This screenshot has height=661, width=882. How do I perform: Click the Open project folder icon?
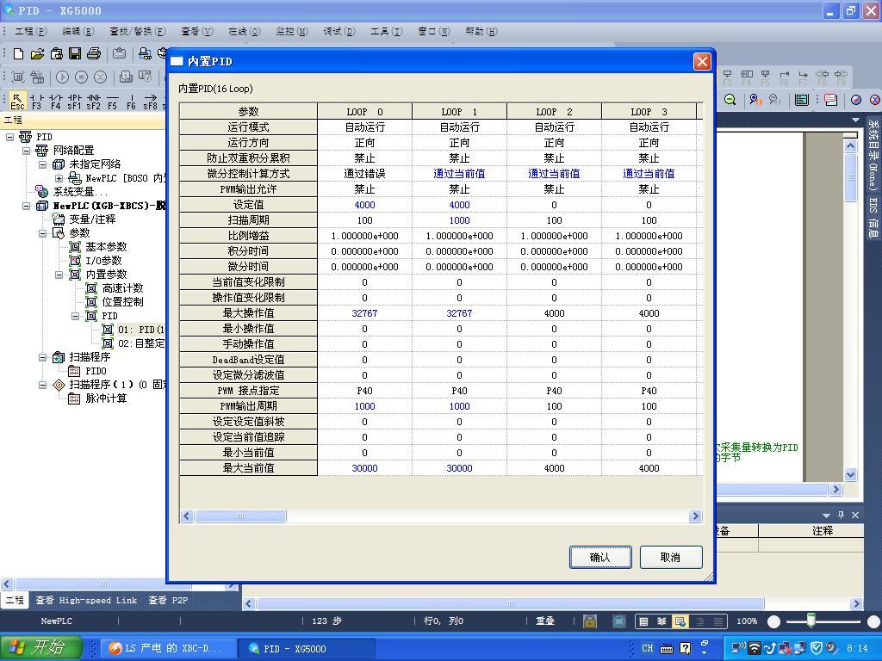(x=37, y=53)
